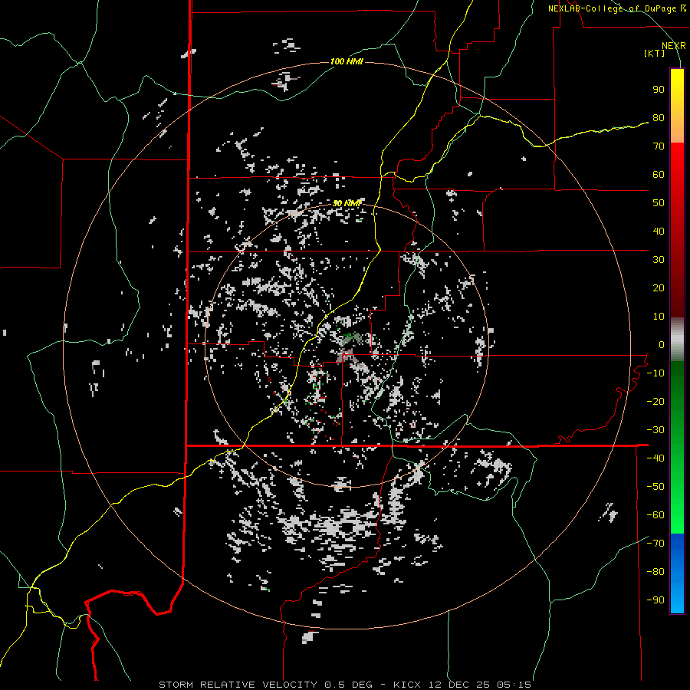Select the -90 scale value

655,600
